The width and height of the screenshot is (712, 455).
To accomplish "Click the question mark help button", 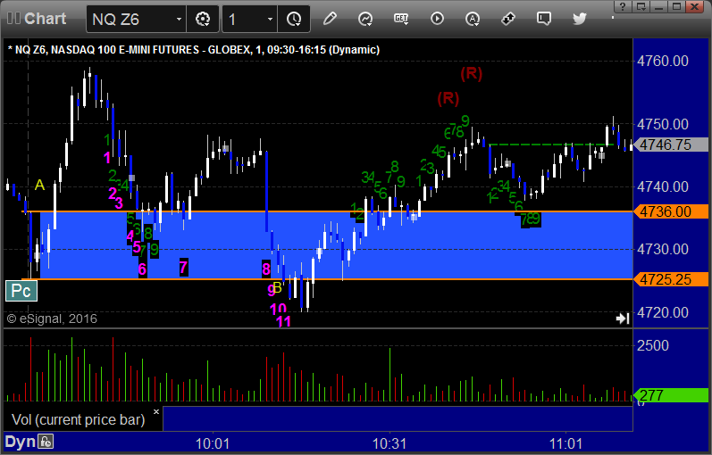I will point(623,7).
